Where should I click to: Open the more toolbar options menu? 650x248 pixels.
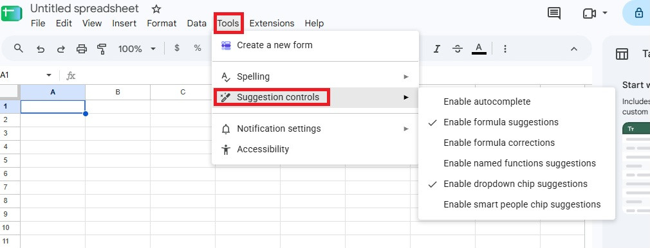tap(505, 49)
